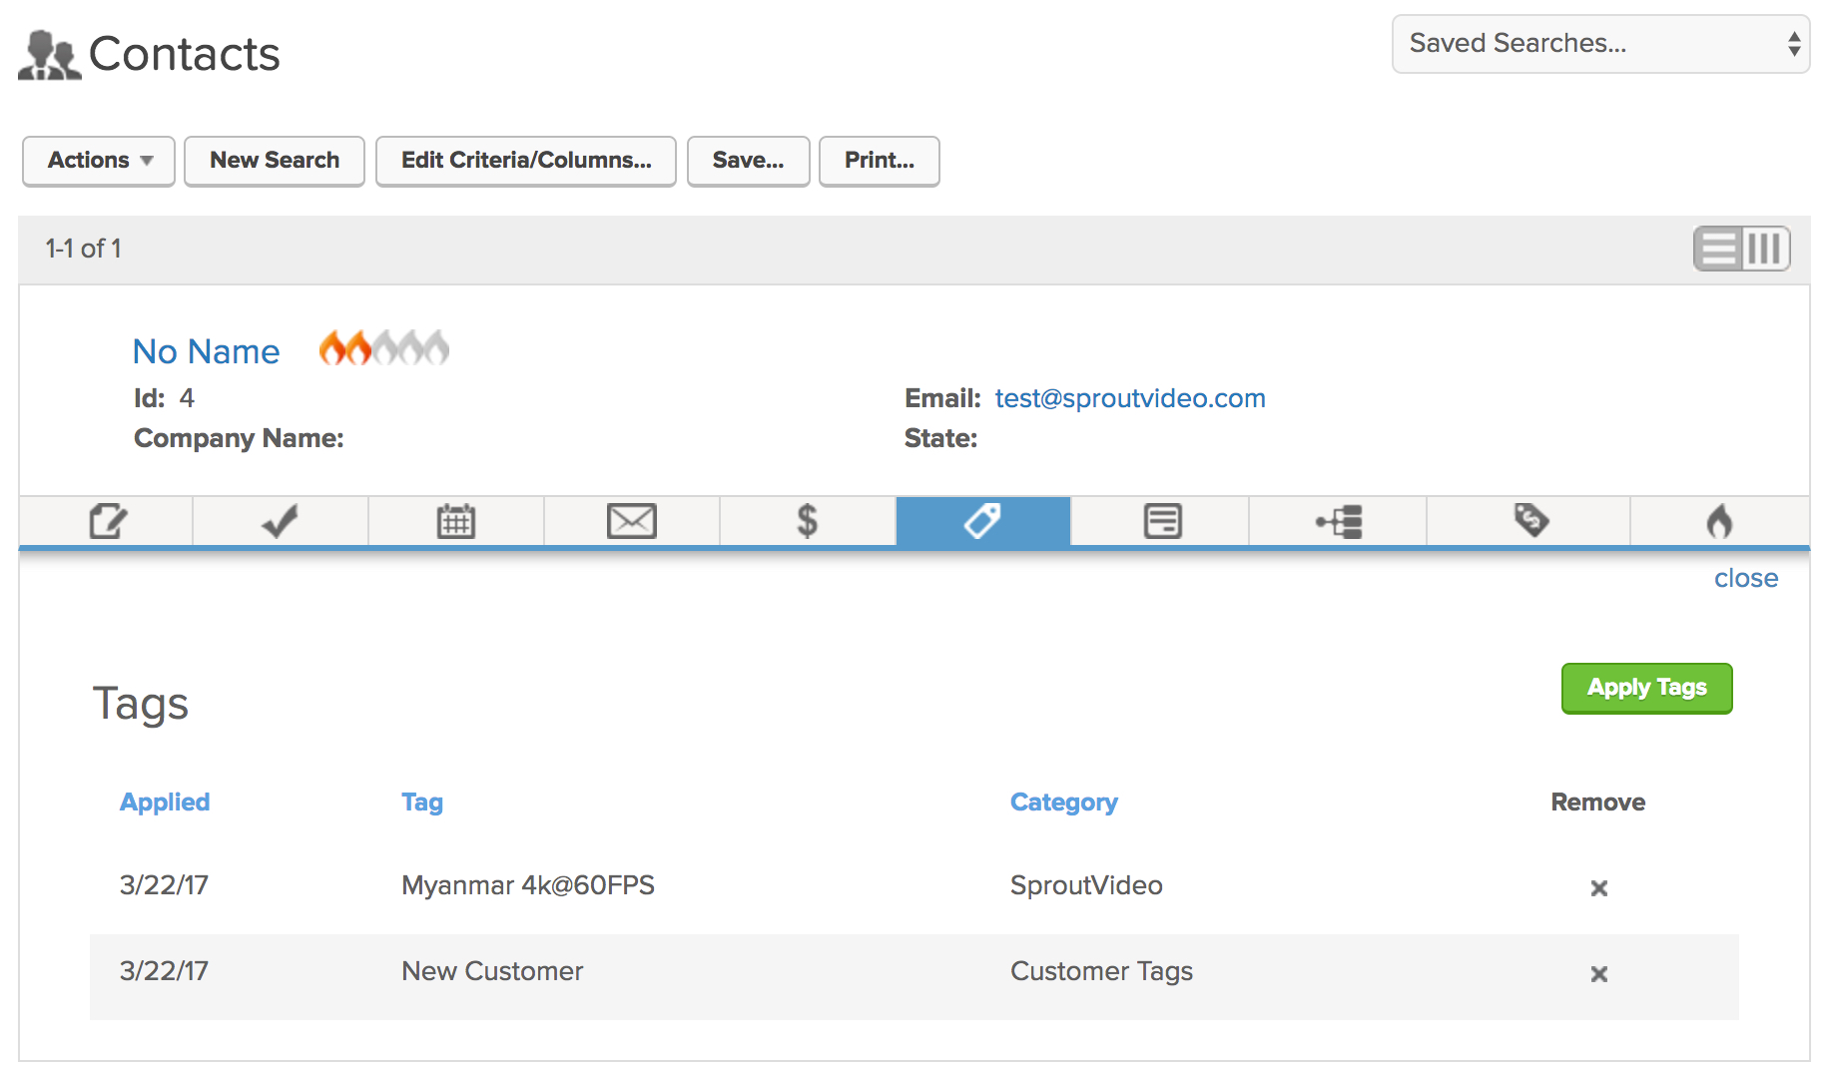
Task: Open the edit contact tab icon
Action: pos(108,521)
